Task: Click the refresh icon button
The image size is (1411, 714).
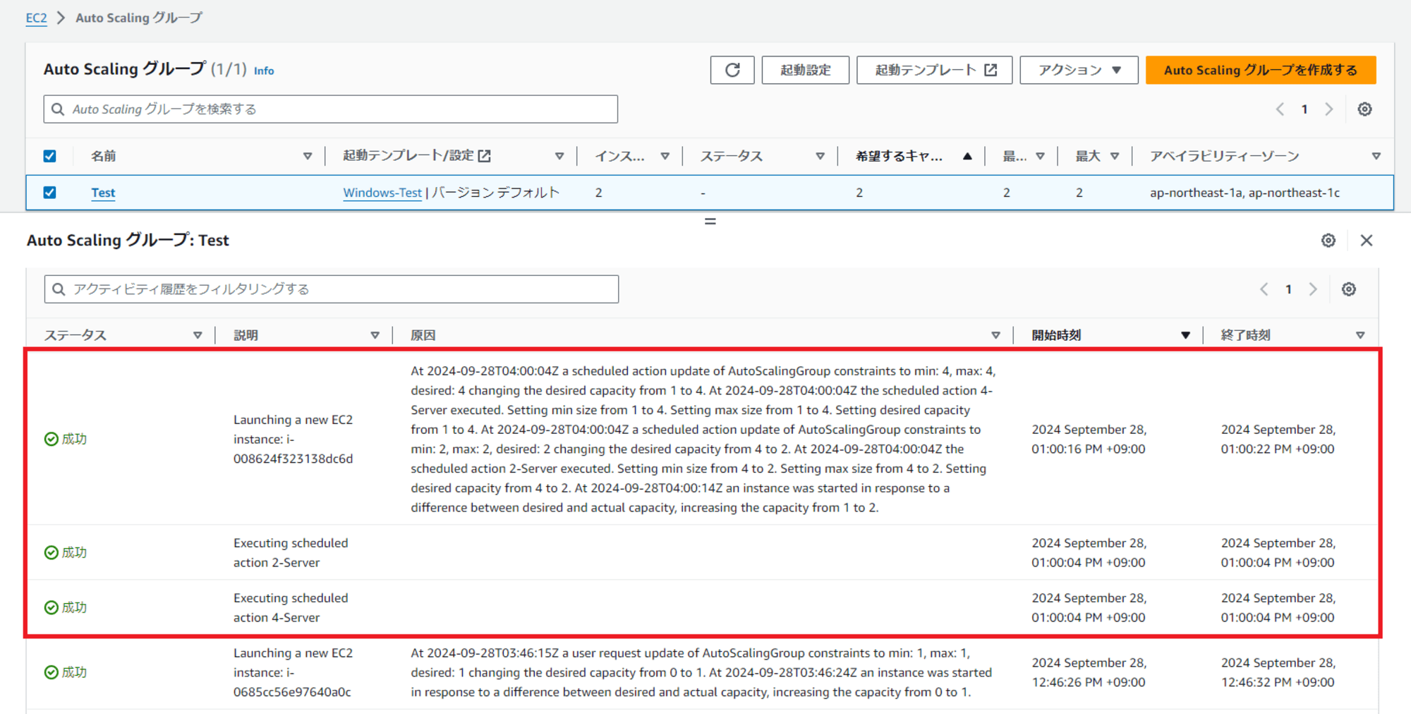Action: coord(732,70)
